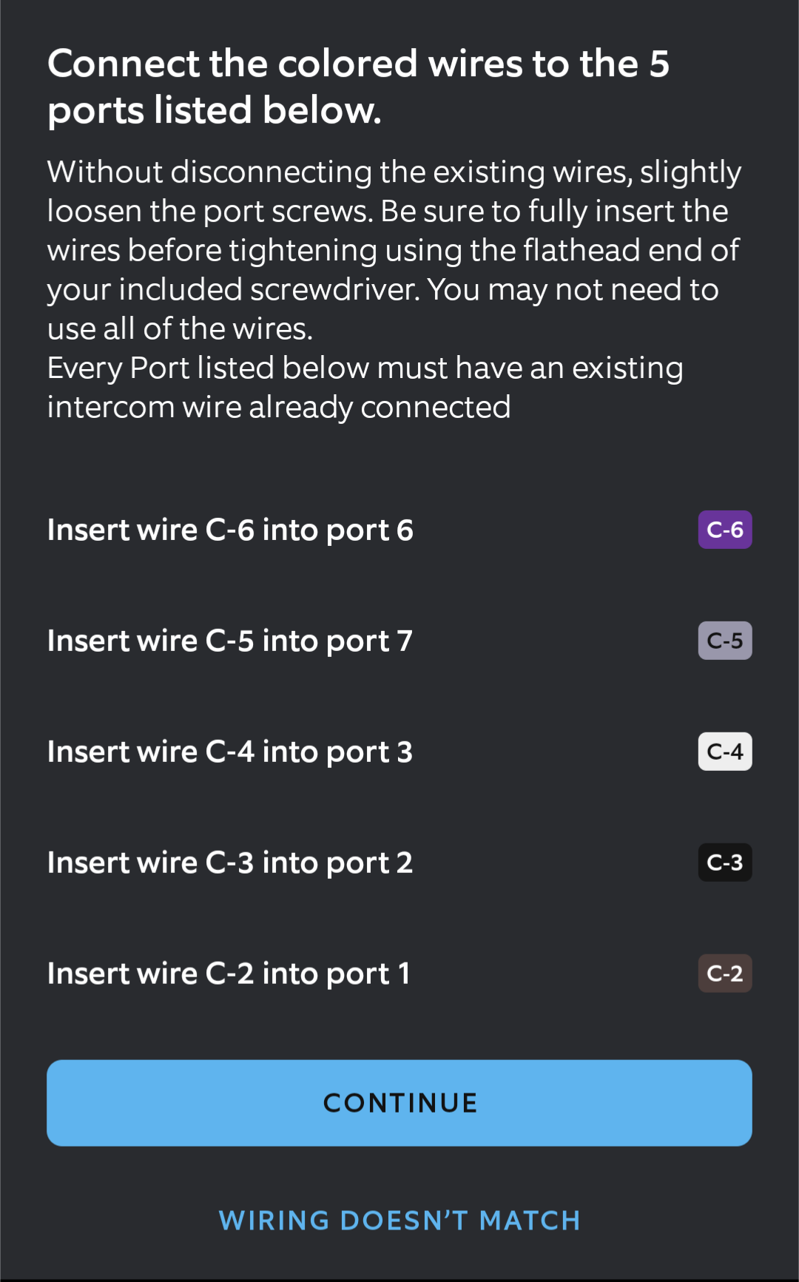Select 'Insert wire C-3 into port 2'
This screenshot has height=1282, width=799.
230,863
